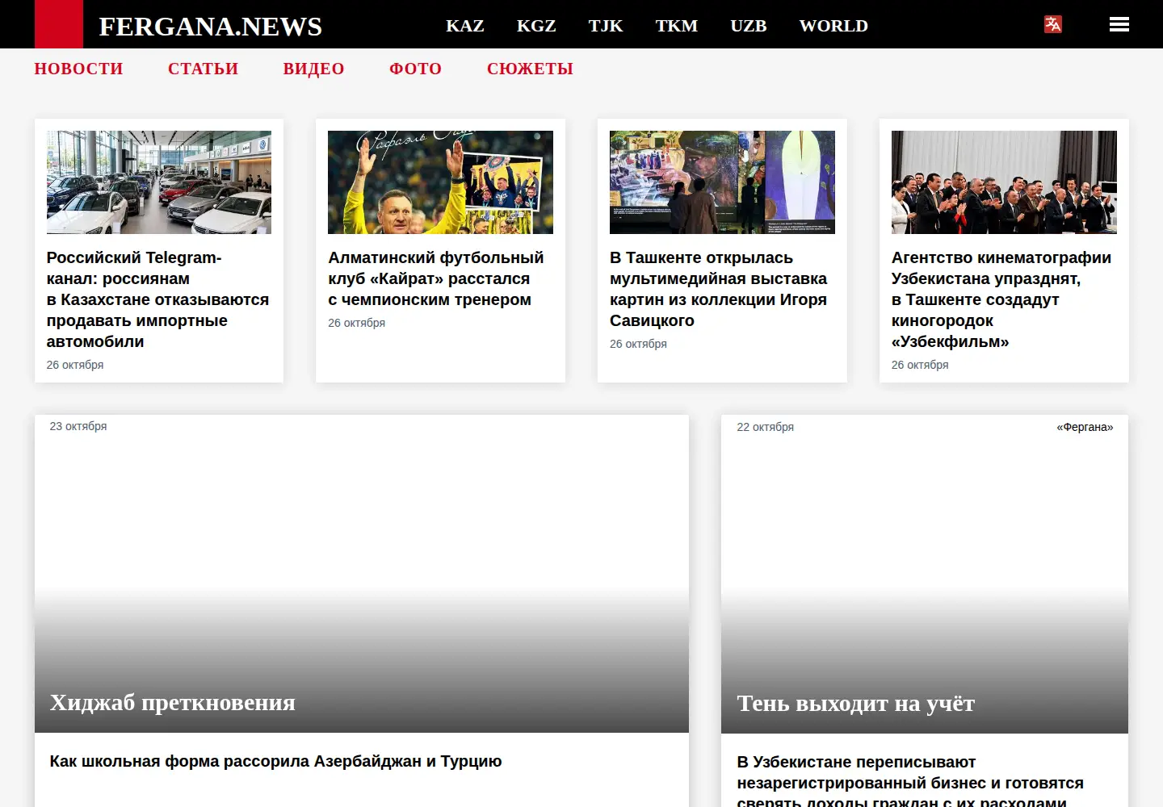This screenshot has width=1163, height=807.
Task: Select the TJK country section
Action: [x=606, y=26]
